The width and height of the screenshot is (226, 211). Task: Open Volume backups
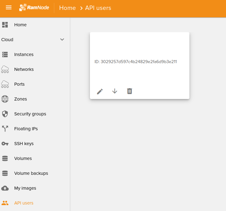31,173
